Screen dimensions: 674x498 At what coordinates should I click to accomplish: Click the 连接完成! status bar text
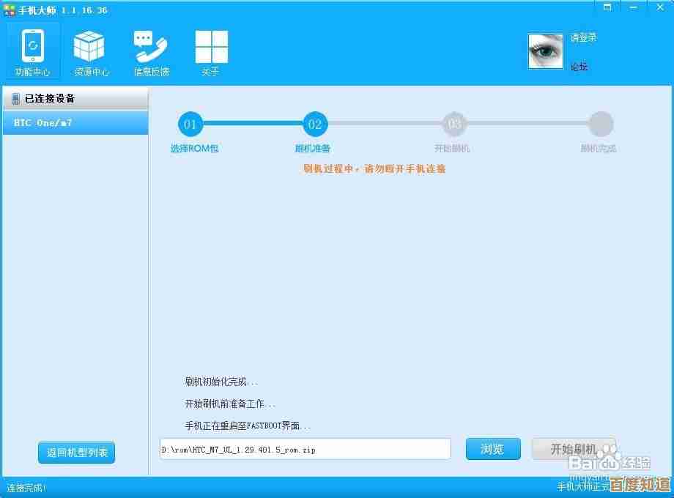click(26, 488)
